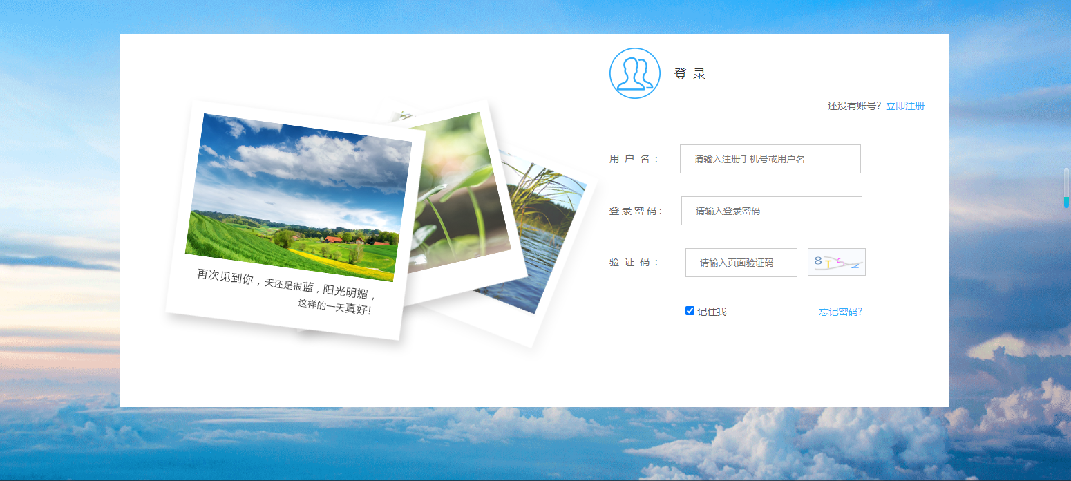Click the 验证码 field label
Image resolution: width=1071 pixels, height=481 pixels.
[634, 262]
